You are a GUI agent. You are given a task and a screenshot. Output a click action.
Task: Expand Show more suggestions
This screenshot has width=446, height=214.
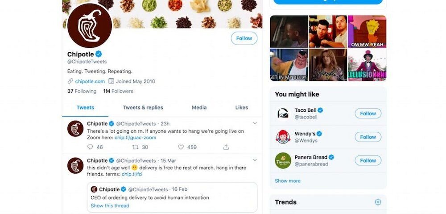click(288, 181)
